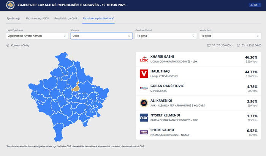Click the Srpska Lista party logo
The height and width of the screenshot is (156, 266).
pos(144,88)
